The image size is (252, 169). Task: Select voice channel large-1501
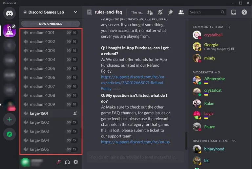(x=51, y=113)
